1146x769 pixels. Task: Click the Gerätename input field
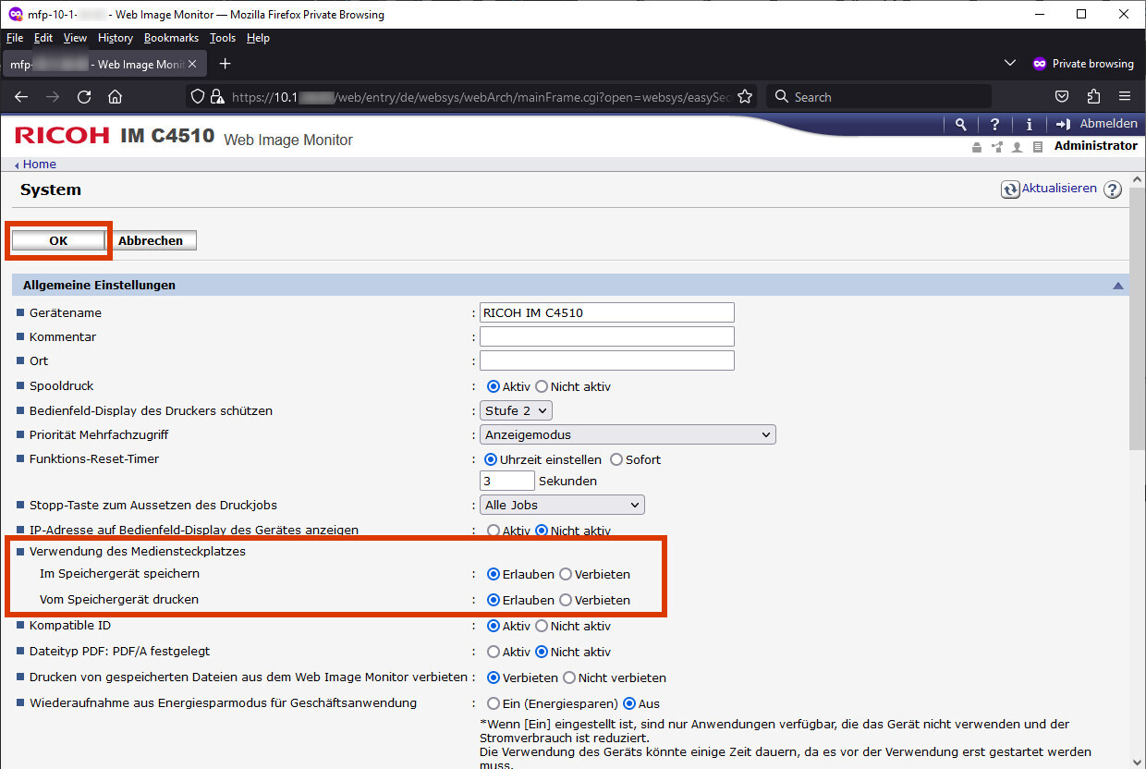tap(607, 312)
